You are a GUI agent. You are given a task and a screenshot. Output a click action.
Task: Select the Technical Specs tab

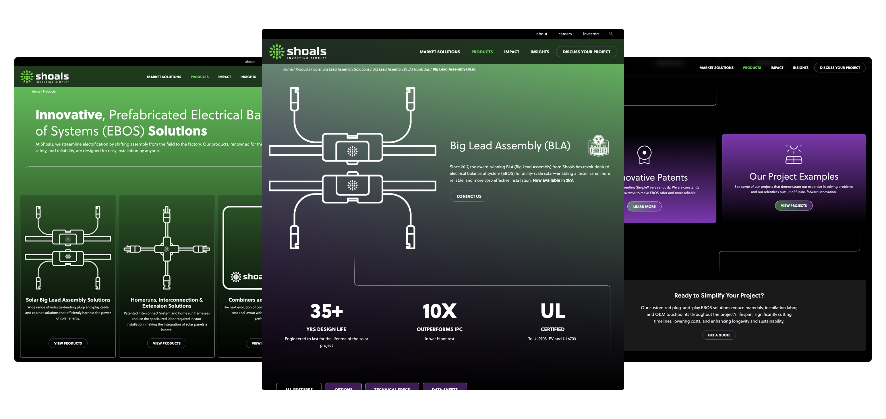coord(392,387)
